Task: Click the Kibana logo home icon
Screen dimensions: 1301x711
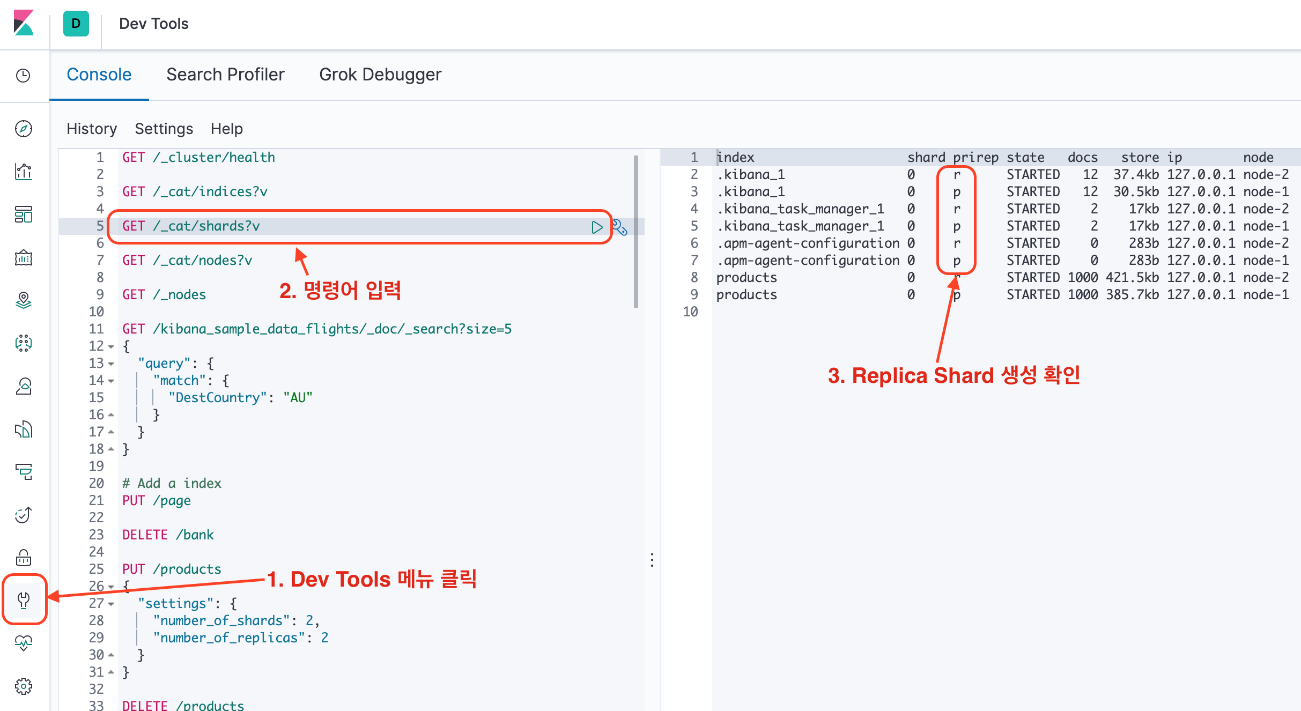Action: click(24, 23)
